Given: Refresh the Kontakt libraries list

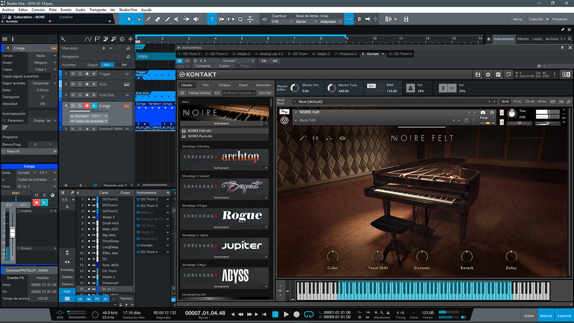Looking at the screenshot, I should pos(182,93).
